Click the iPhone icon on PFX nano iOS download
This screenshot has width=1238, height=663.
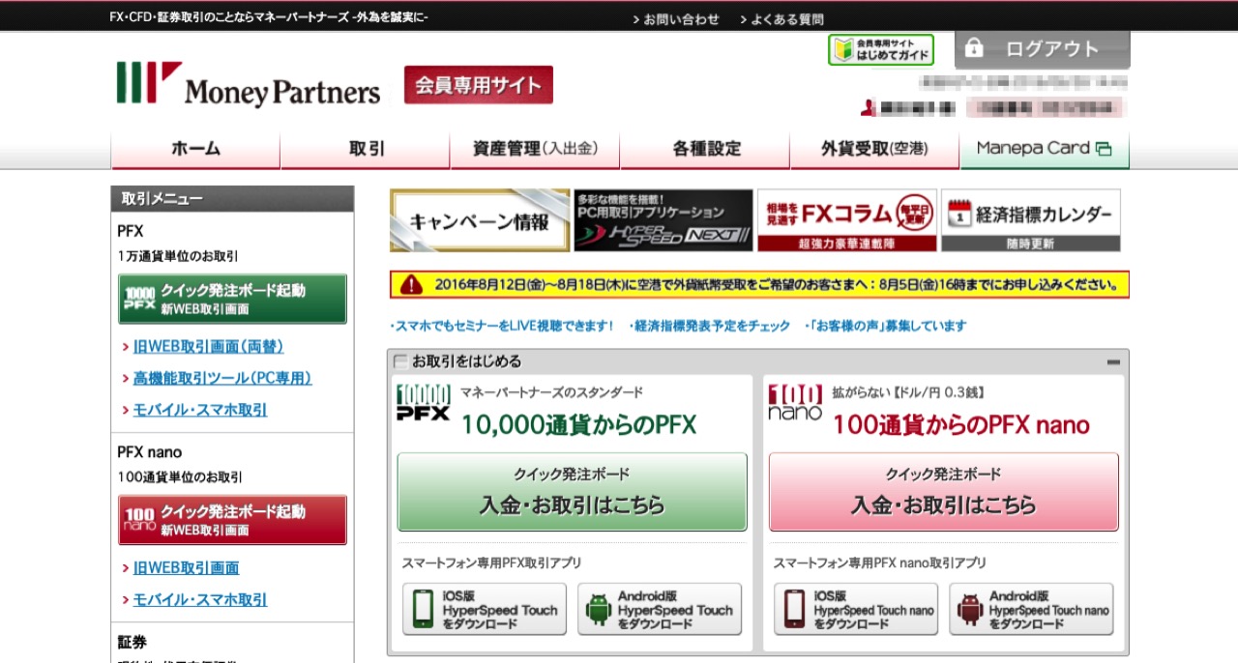pyautogui.click(x=795, y=609)
